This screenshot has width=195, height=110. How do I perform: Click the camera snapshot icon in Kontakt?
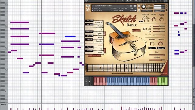[131, 6]
